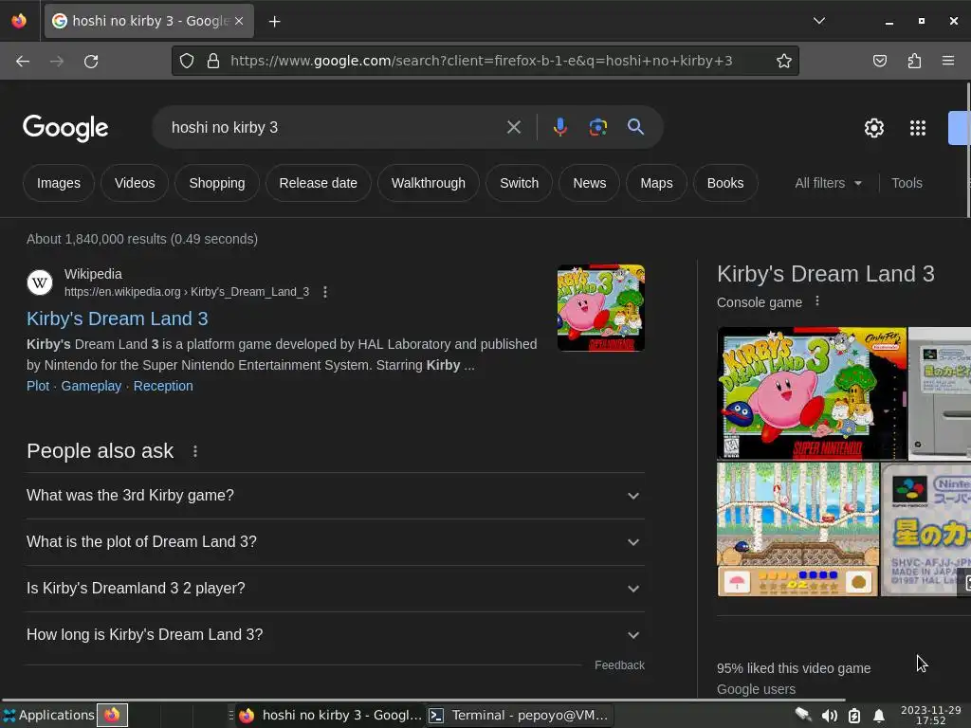Switch to the Books tab
This screenshot has height=728, width=971.
coord(725,183)
